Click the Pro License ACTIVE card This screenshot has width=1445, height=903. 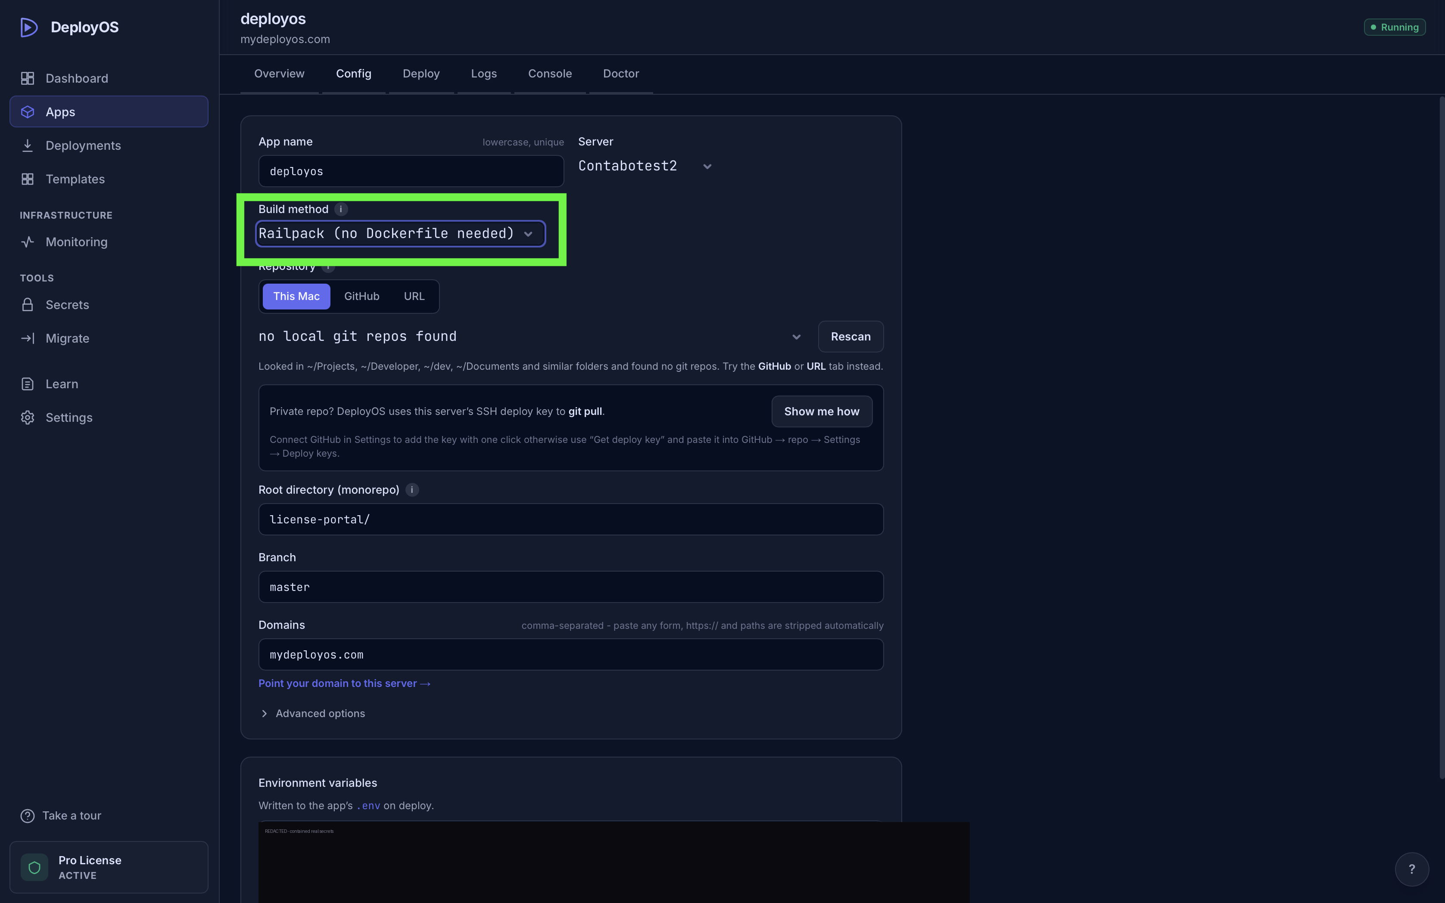pos(109,867)
